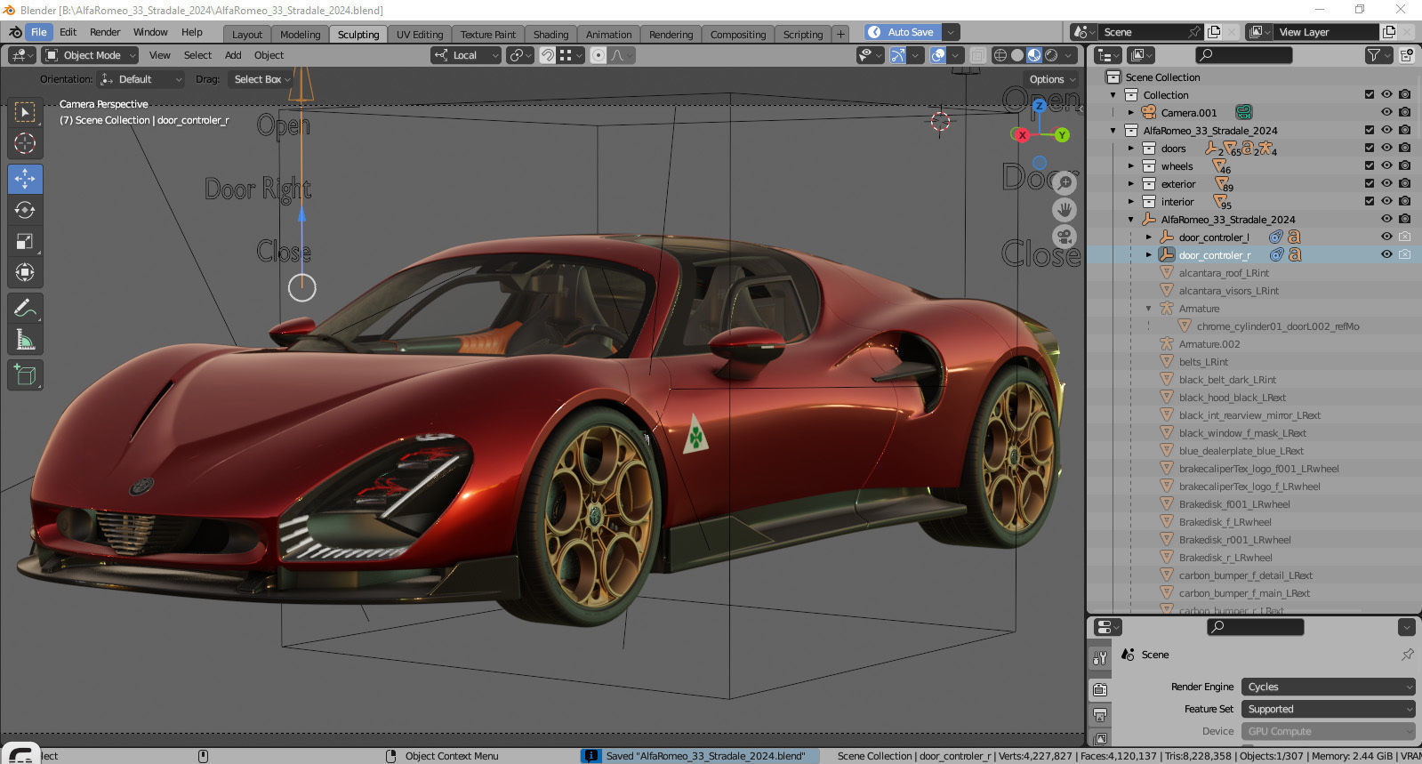Viewport: 1422px width, 764px height.
Task: Hide door_controler_l with eye icon
Action: (1386, 237)
